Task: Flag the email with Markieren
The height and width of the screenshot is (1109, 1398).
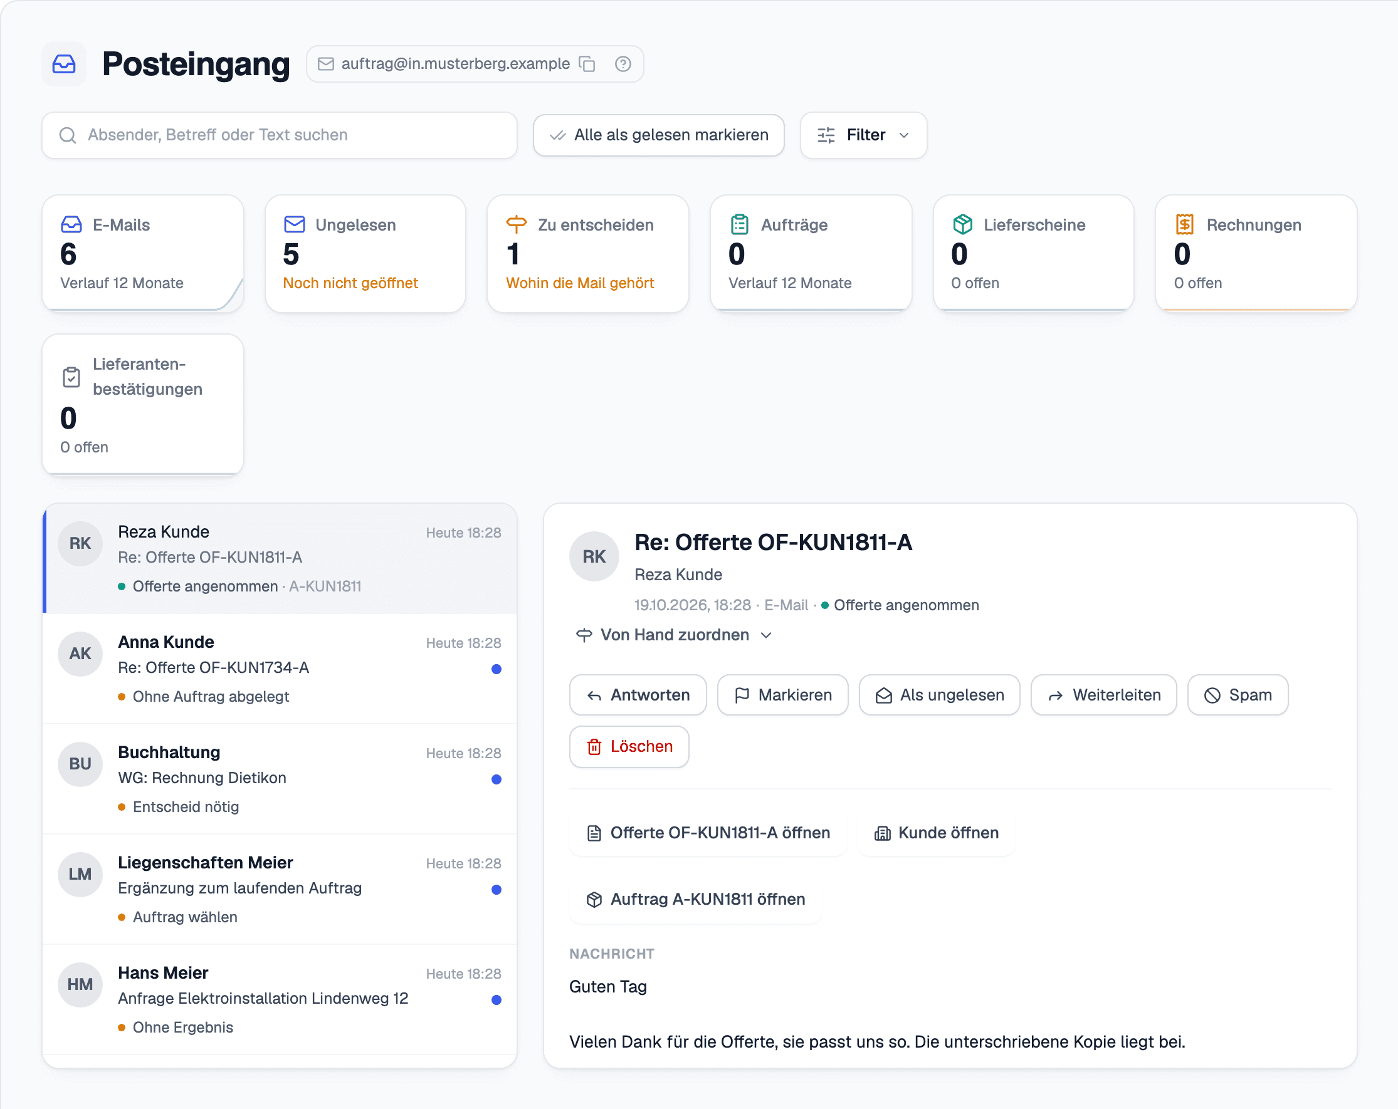Action: (782, 695)
